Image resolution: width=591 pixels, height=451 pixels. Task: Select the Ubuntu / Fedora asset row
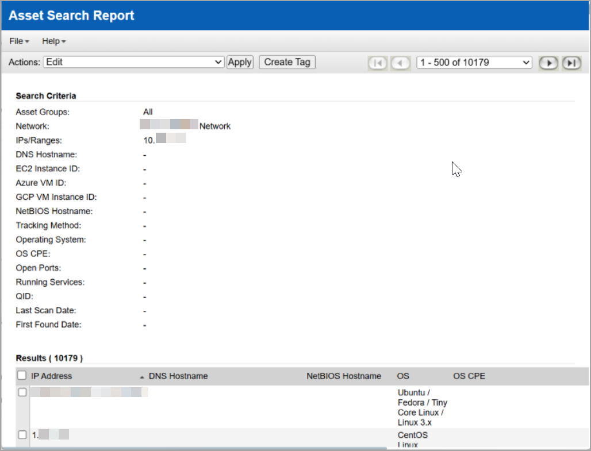[21, 392]
